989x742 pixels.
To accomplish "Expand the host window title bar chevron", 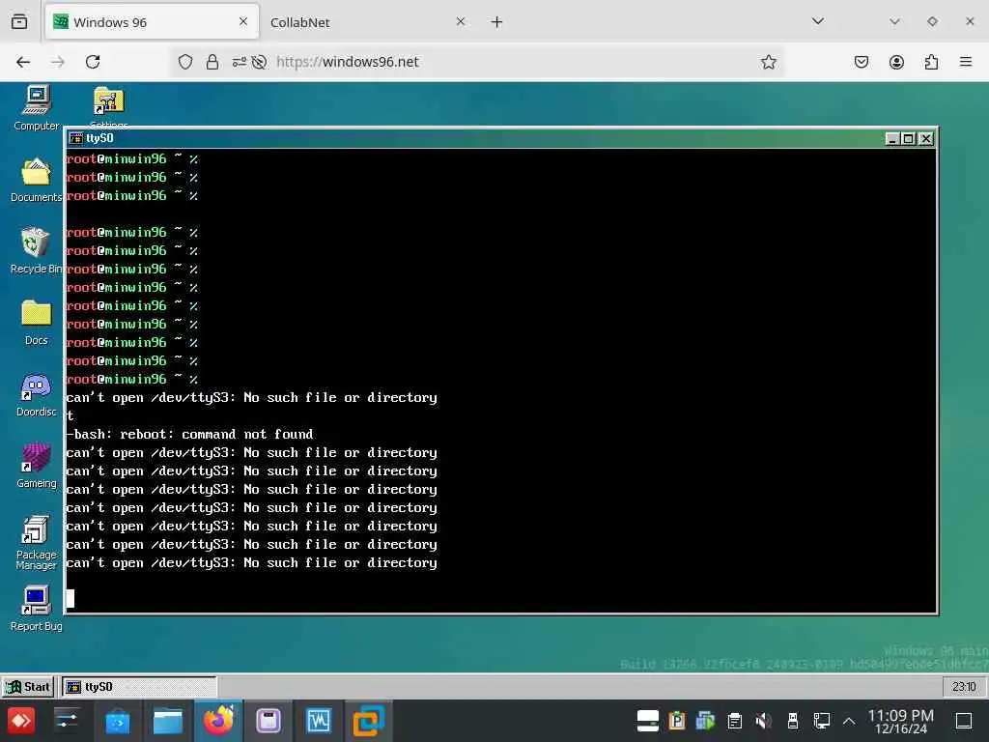I will (894, 21).
